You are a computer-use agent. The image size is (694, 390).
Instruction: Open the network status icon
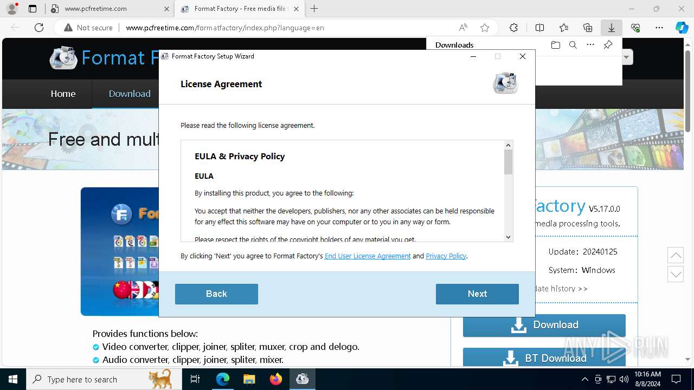pos(611,379)
